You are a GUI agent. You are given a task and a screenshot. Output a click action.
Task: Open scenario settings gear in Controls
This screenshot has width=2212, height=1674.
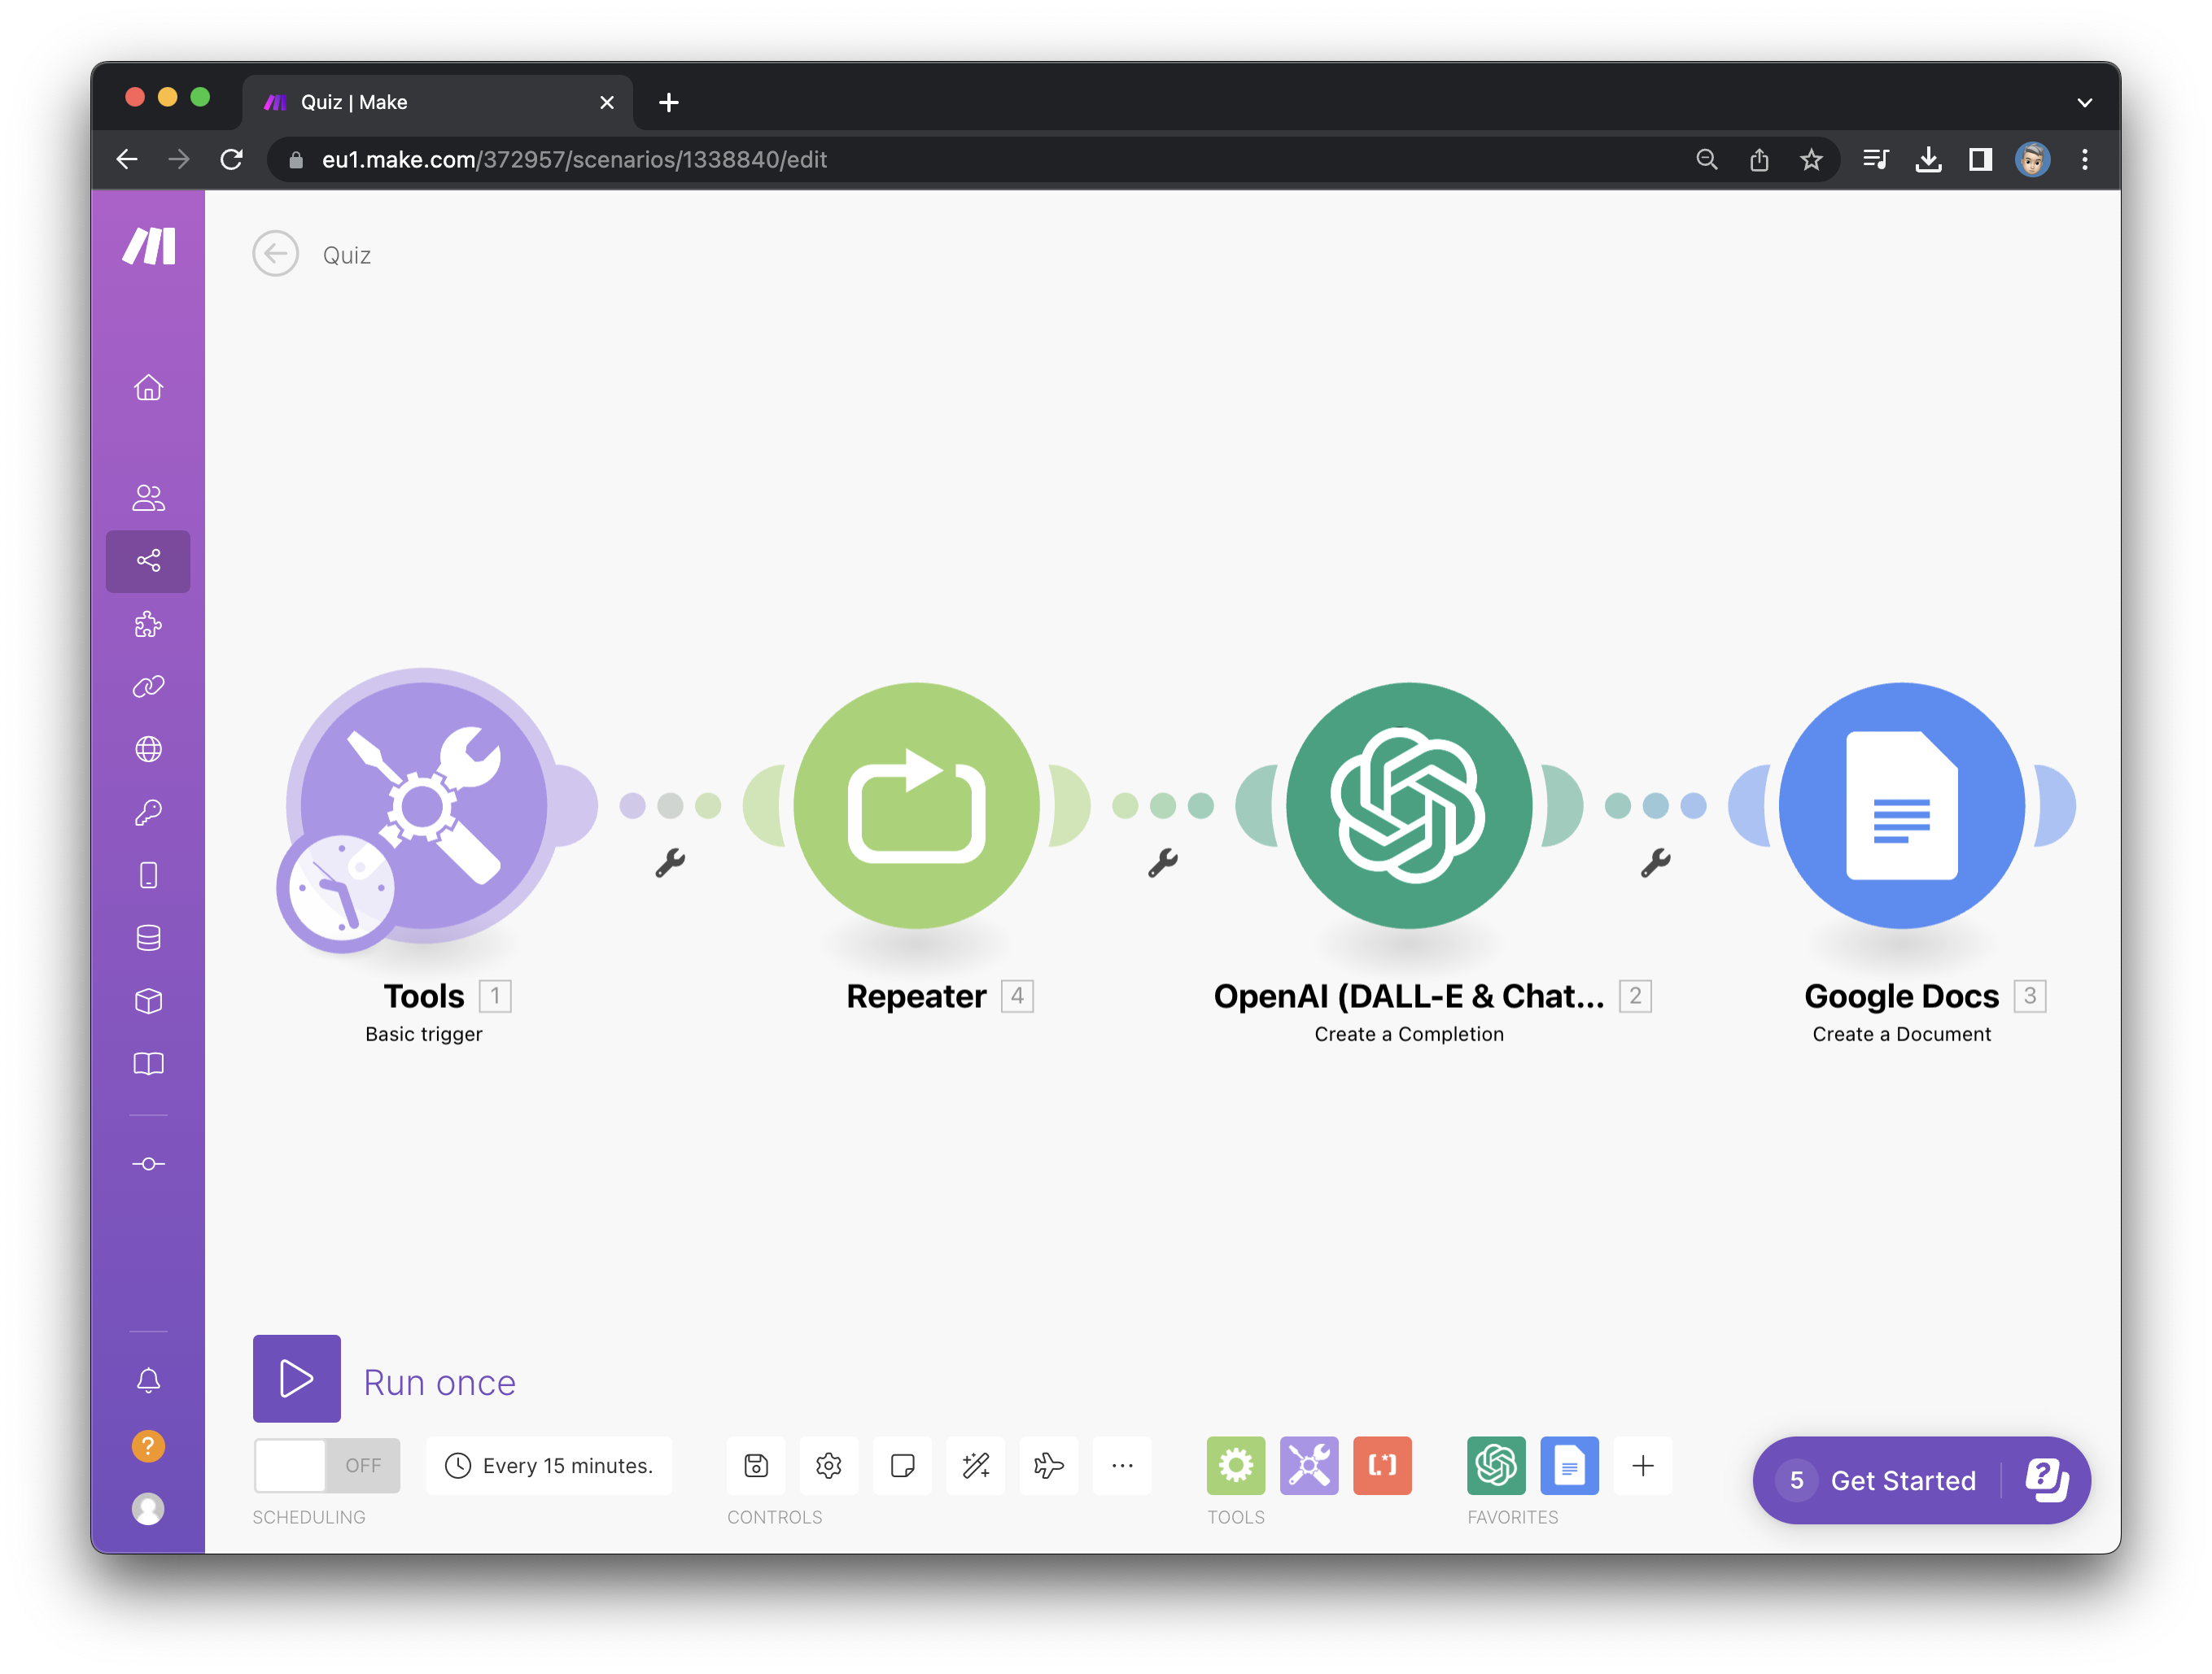tap(829, 1466)
